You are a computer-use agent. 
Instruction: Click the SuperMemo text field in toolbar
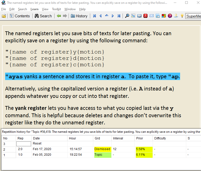pyautogui.click(x=193, y=16)
